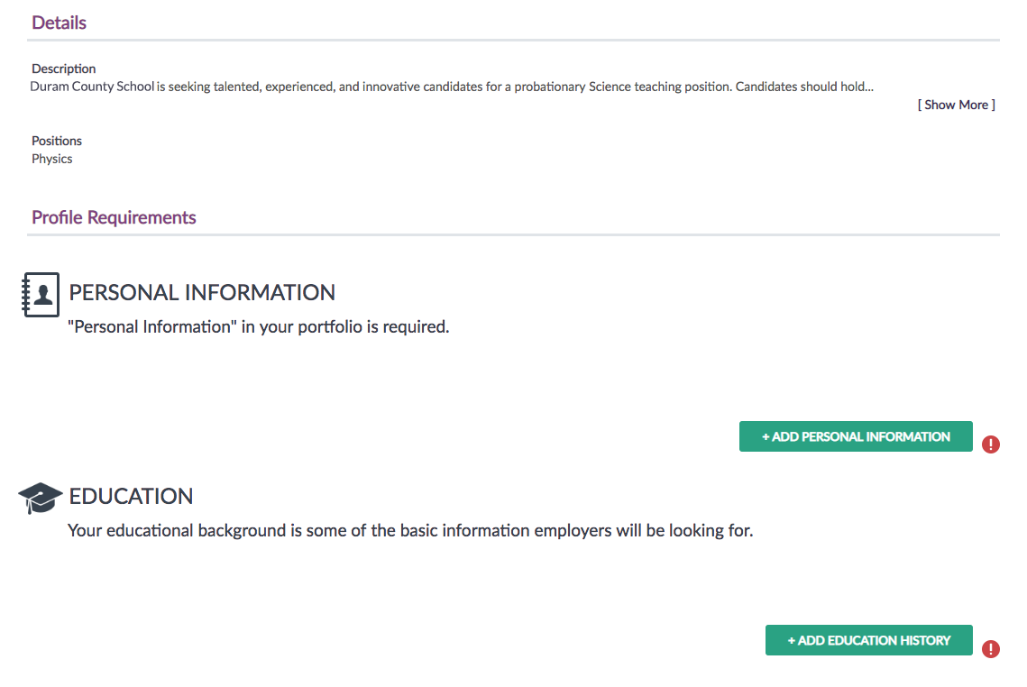The height and width of the screenshot is (687, 1027).
Task: Select the Profile Requirements heading
Action: (x=114, y=217)
